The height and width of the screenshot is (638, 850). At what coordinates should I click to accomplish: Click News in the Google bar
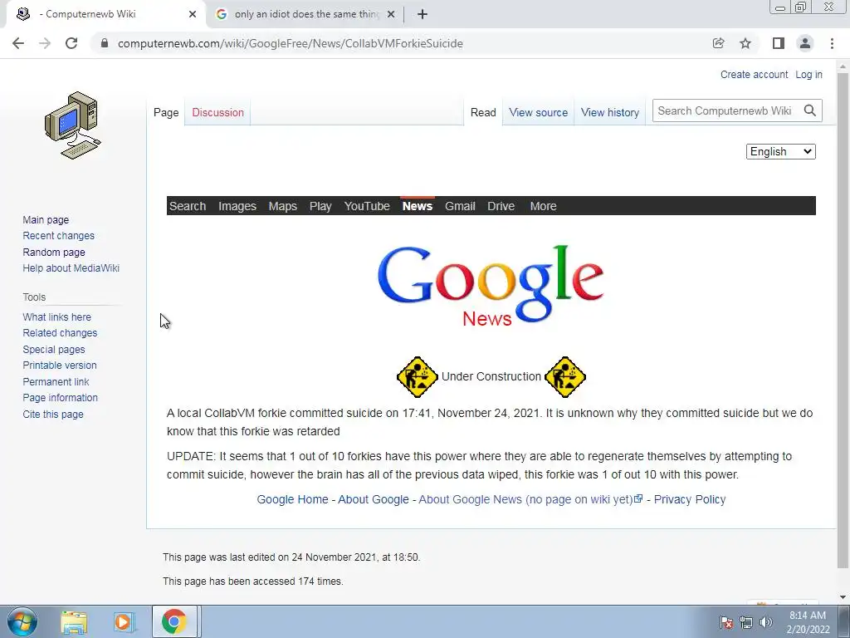click(418, 206)
